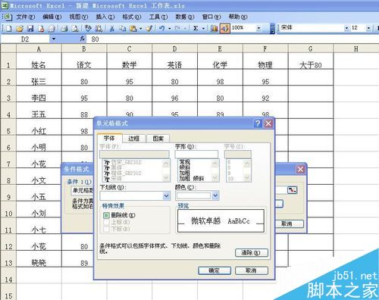Viewport: 379px width, 300px height.
Task: Toggle the 删除线 strikethrough checkbox
Action: point(106,215)
